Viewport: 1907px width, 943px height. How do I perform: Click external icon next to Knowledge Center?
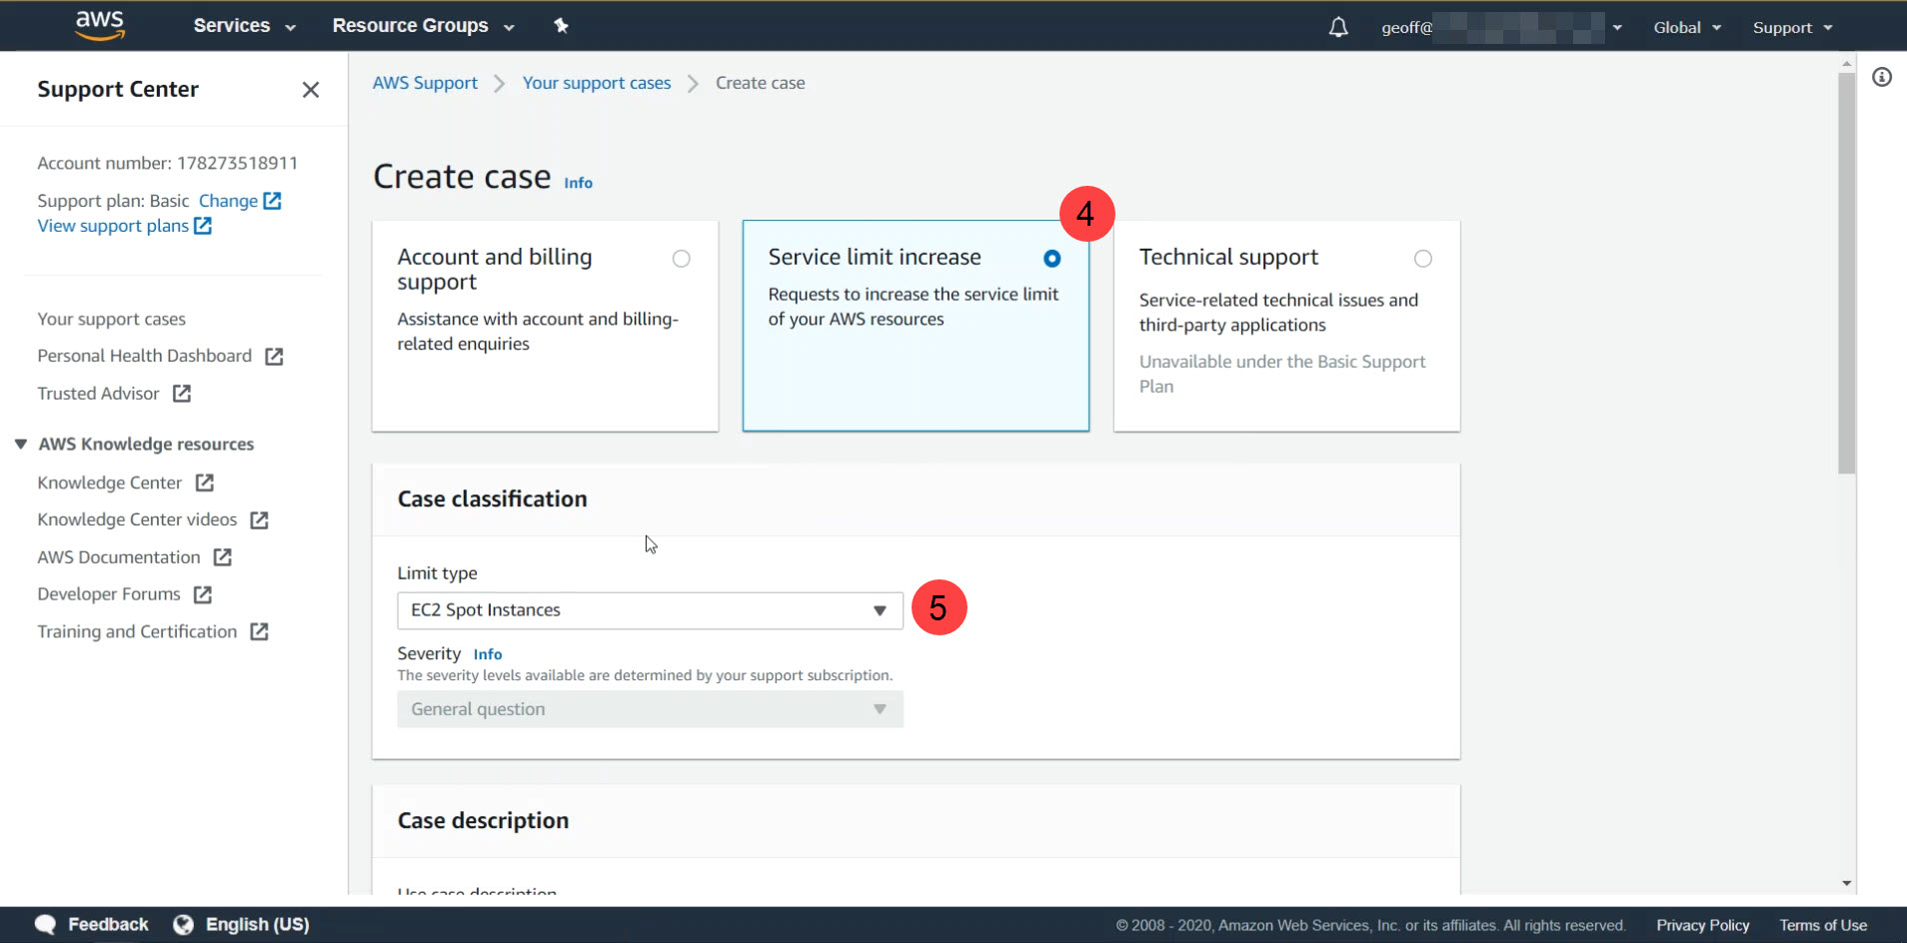tap(205, 482)
